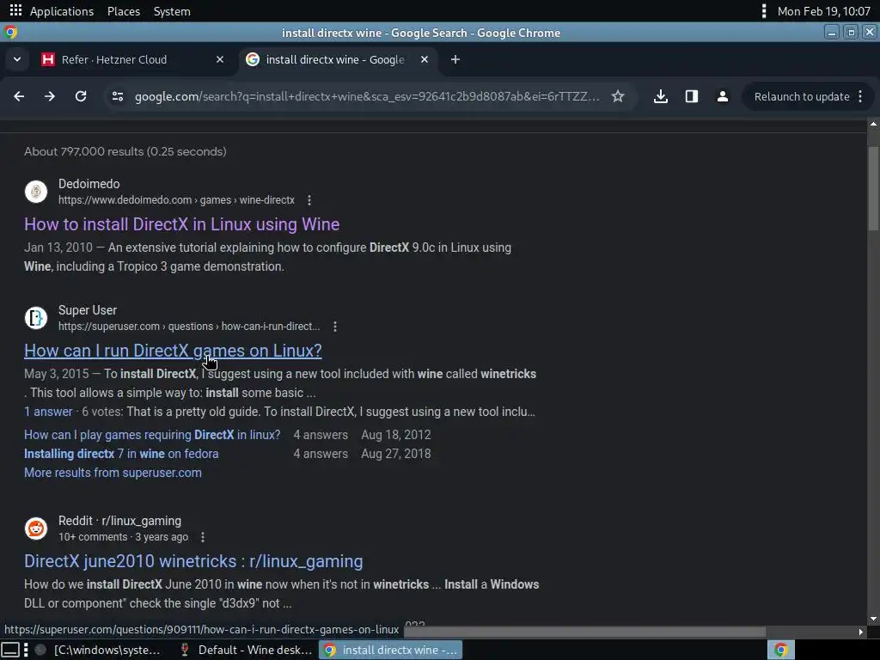Go back using the browser back arrow
Viewport: 880px width, 660px height.
tap(19, 96)
